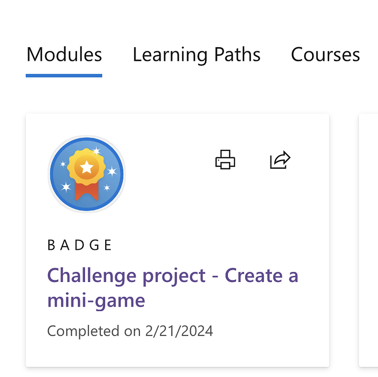Viewport: 378px width, 377px height.
Task: Click the next card's edge on the right
Action: pos(368,240)
